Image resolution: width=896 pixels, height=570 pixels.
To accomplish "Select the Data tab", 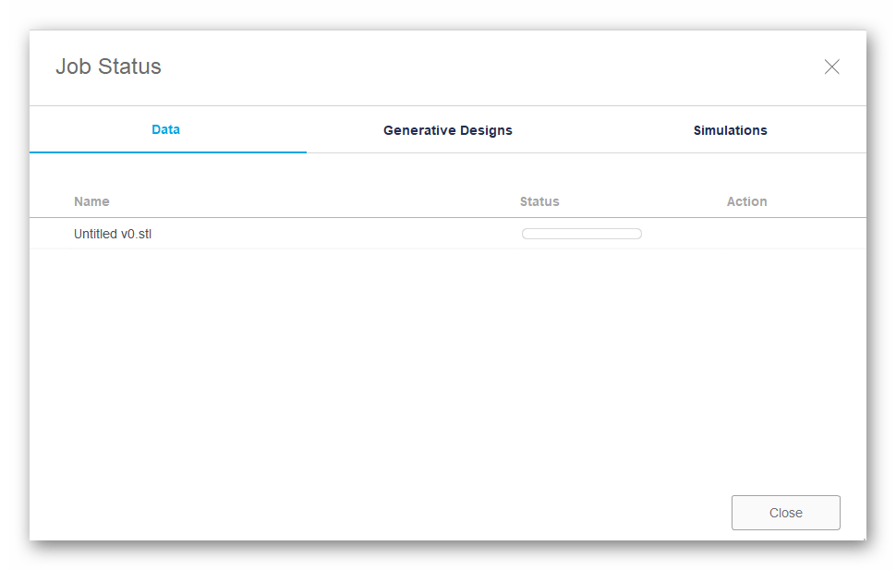I will coord(166,129).
